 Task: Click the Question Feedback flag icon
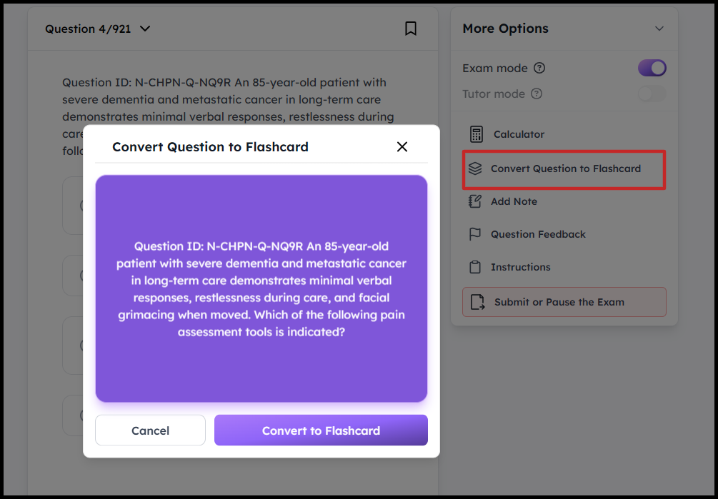pyautogui.click(x=475, y=234)
